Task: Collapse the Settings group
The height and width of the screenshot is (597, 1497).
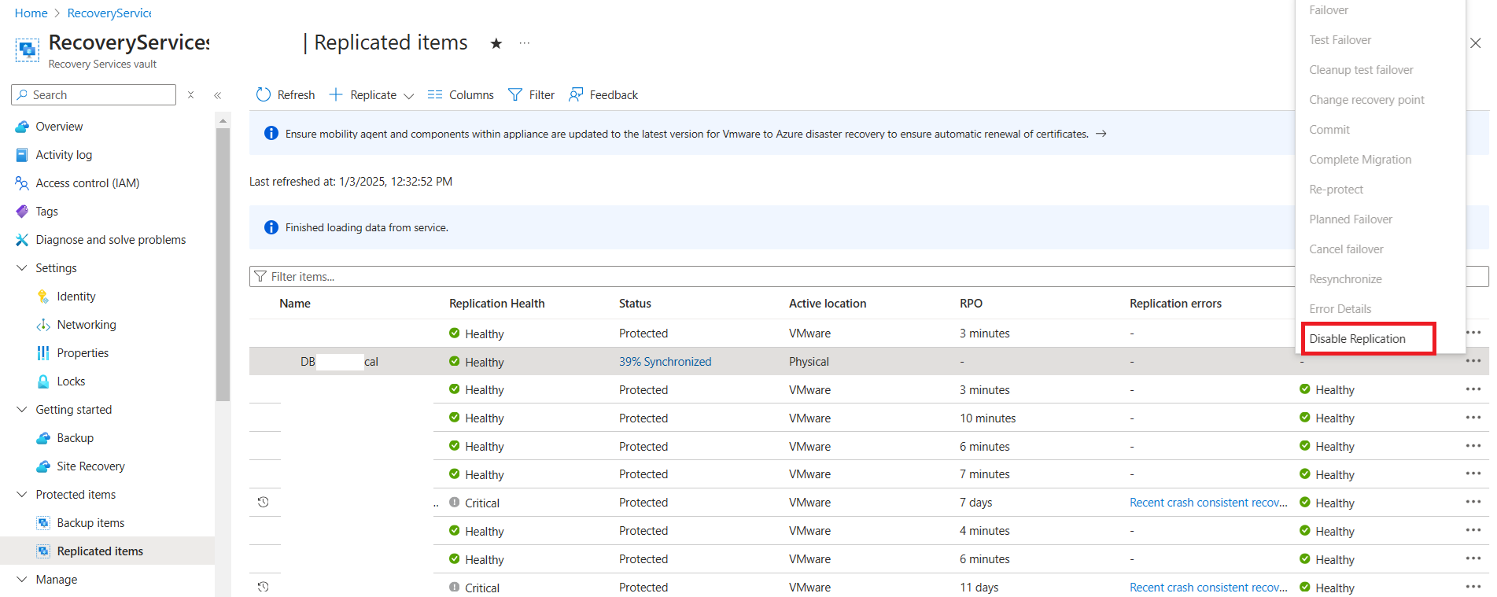Action: (22, 268)
